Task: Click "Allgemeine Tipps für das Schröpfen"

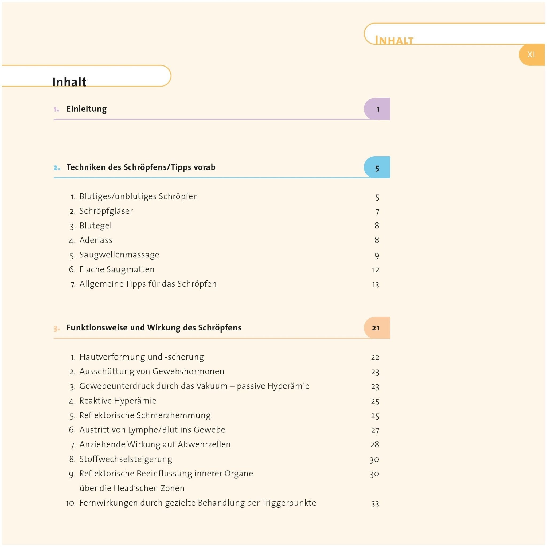Action: [x=148, y=284]
